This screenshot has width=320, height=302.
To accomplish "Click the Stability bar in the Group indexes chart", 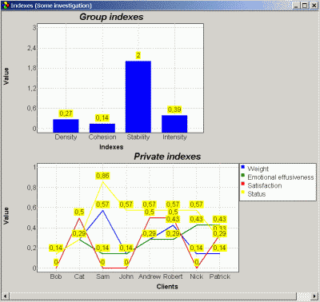I will (138, 97).
